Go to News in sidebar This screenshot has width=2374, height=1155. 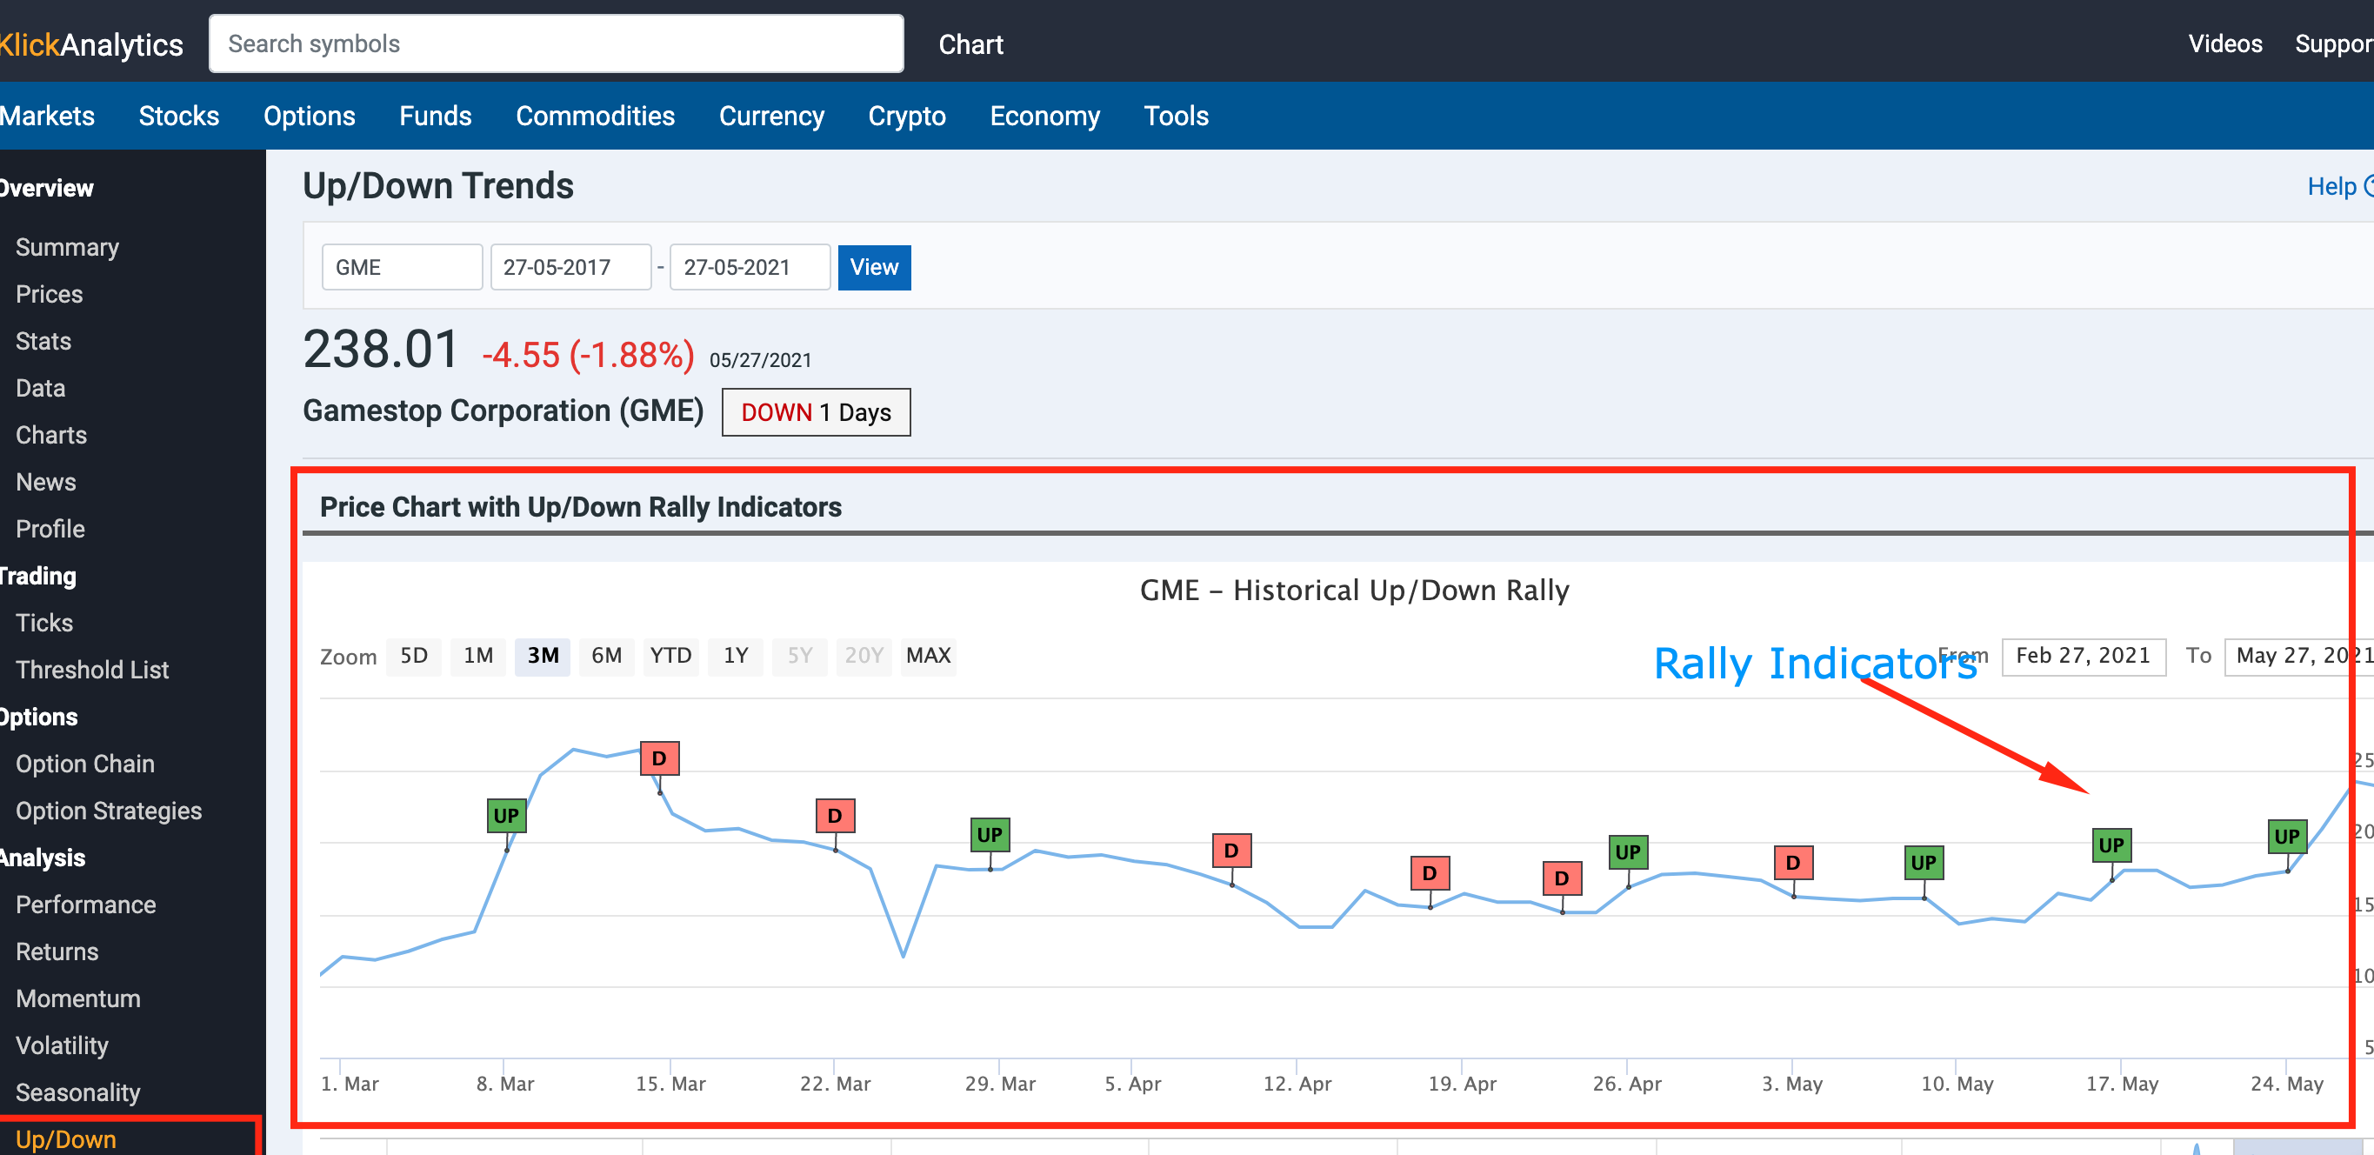pos(45,482)
